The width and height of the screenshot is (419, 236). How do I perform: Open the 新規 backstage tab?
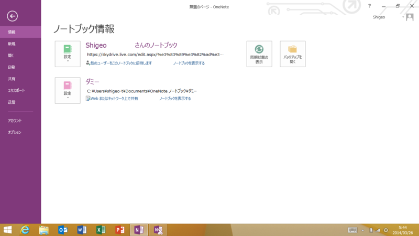pos(20,44)
